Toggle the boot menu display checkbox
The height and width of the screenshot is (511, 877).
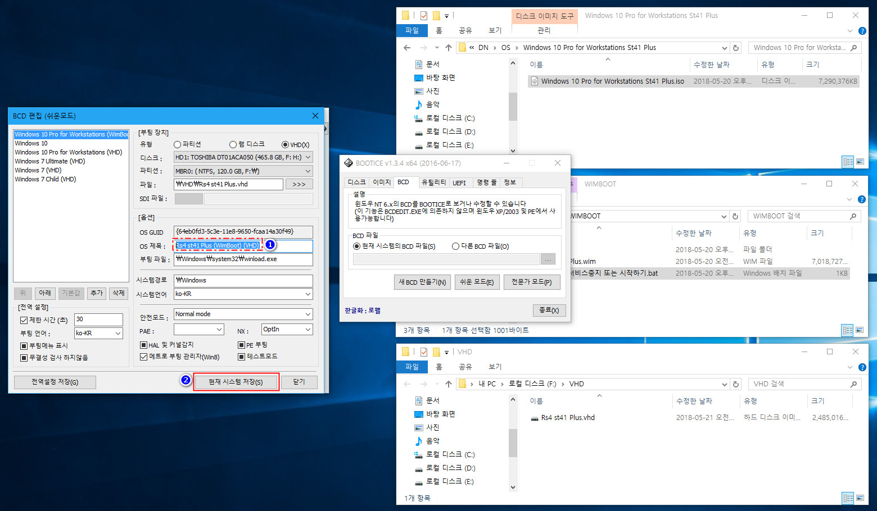pos(24,346)
